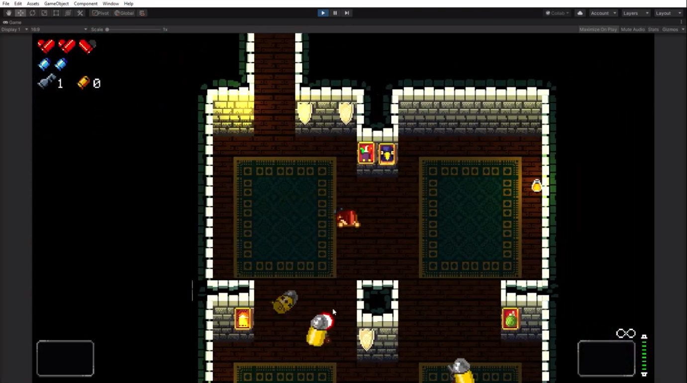Toggle Maximize On Play

pos(598,29)
